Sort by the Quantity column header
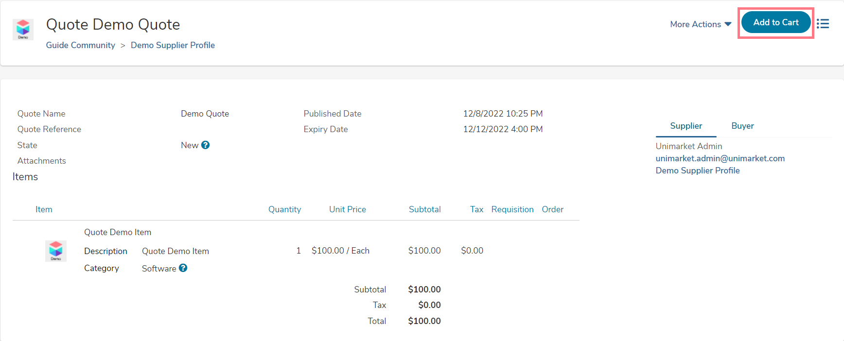Viewport: 844px width, 341px height. point(284,209)
